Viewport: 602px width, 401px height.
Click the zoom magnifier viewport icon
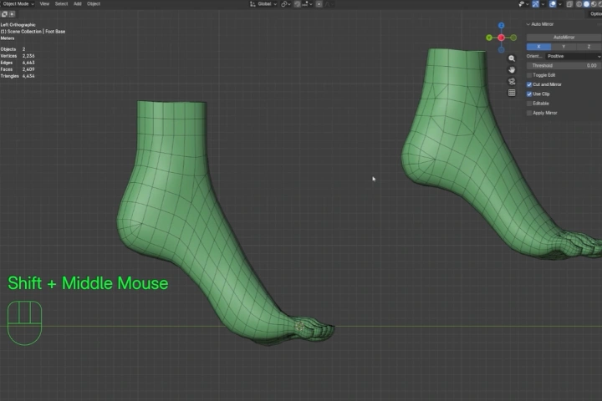pos(512,58)
